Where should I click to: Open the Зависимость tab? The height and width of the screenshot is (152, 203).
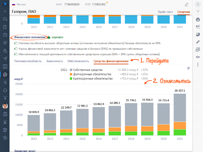(x=55, y=61)
